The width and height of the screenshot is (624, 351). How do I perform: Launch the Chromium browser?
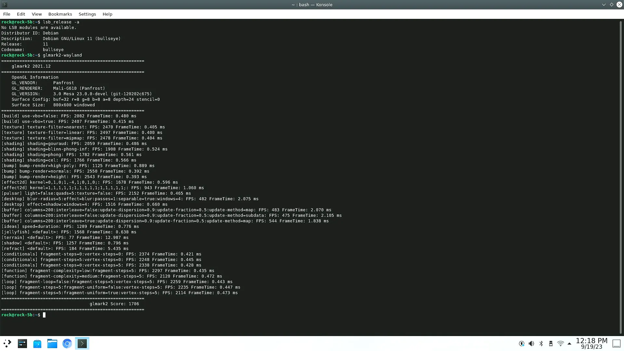tap(67, 344)
